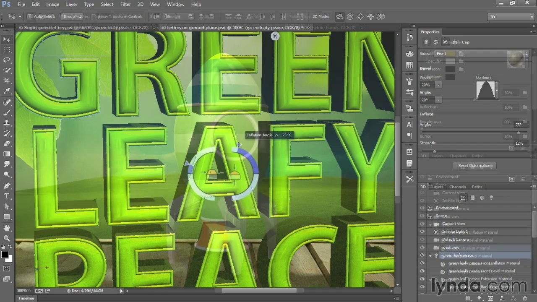The image size is (537, 302).
Task: Select the Eyedropper tool
Action: coord(7,91)
